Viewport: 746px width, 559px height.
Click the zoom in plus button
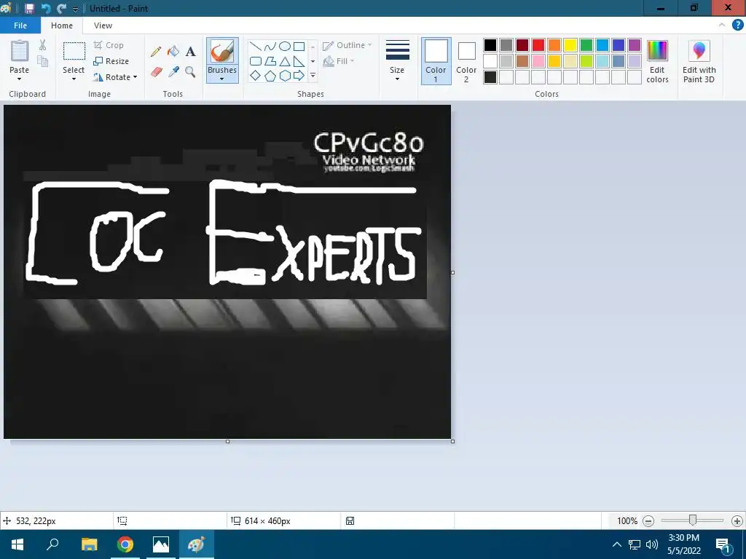click(x=737, y=521)
